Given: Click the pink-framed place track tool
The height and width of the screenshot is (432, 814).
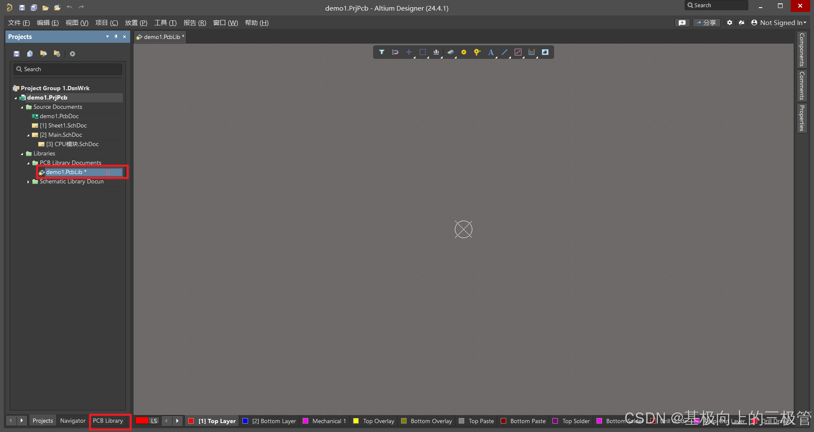Looking at the screenshot, I should 518,52.
